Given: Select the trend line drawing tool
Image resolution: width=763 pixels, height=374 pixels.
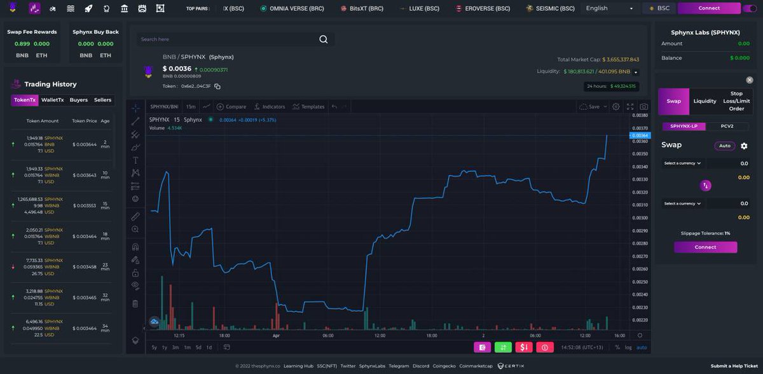Looking at the screenshot, I should [135, 120].
